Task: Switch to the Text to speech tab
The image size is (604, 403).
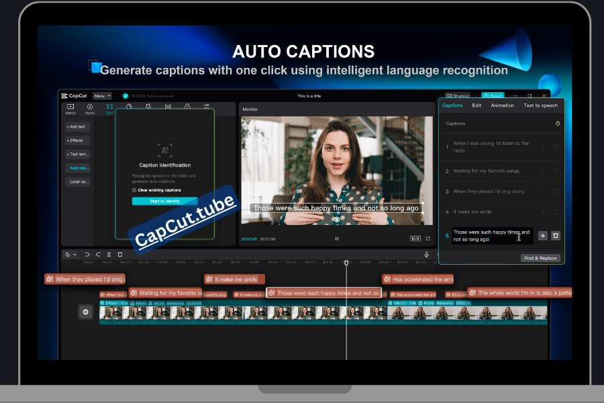Action: tap(540, 105)
